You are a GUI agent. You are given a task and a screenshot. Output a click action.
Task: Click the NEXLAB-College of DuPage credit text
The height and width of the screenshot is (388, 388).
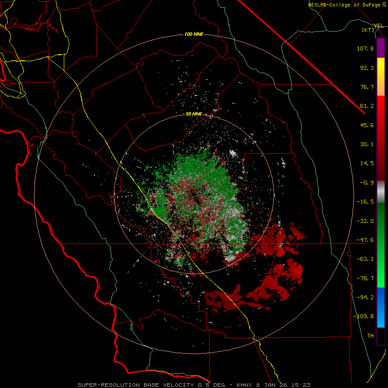347,5
